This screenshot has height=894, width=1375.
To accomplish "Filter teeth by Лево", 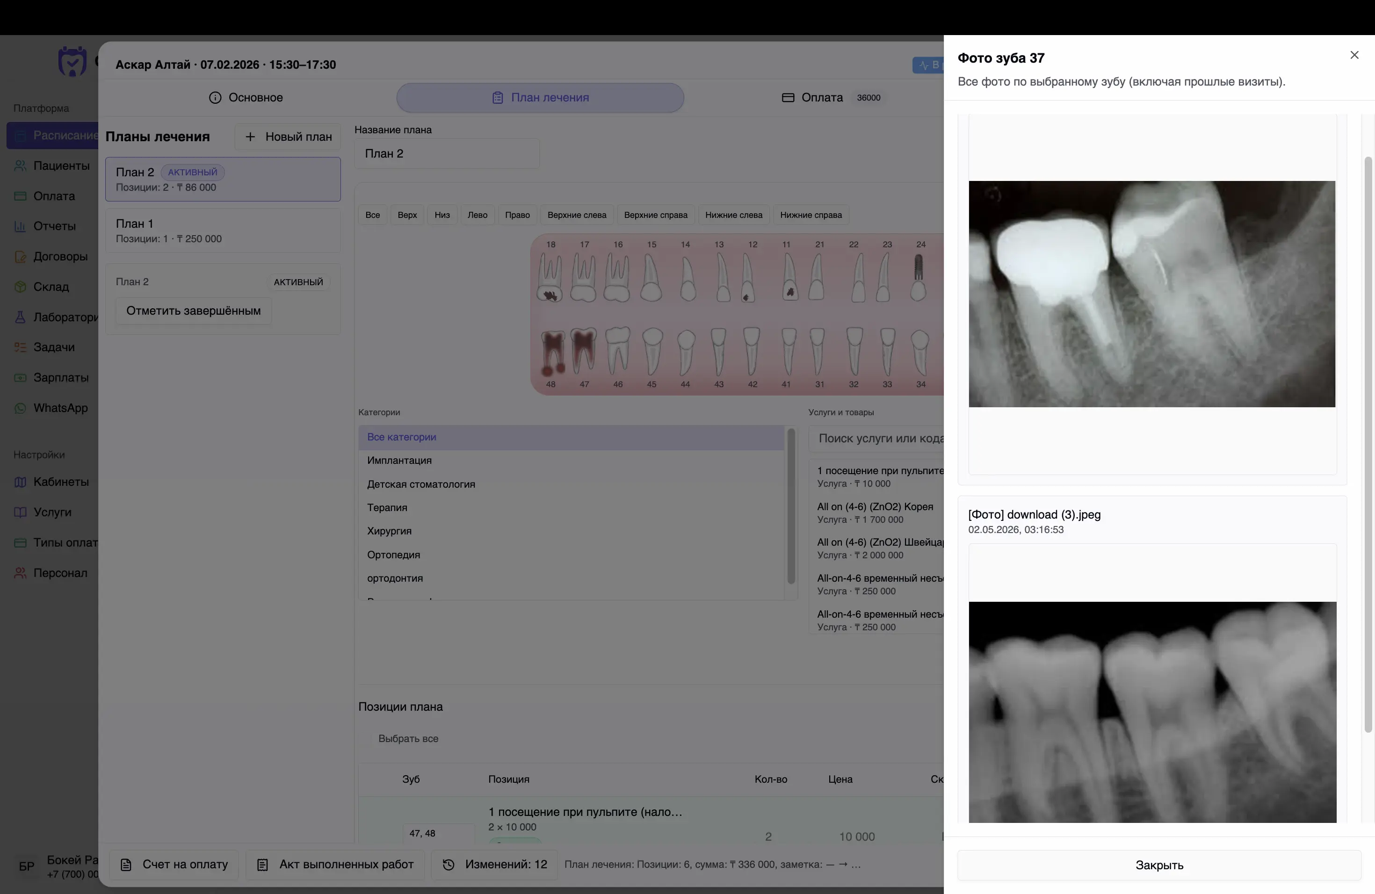I will [x=477, y=215].
